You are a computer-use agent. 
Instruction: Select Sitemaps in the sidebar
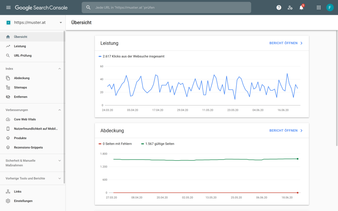point(20,87)
